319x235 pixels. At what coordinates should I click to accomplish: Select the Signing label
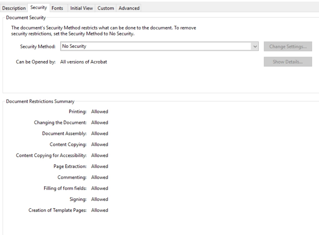(78, 199)
